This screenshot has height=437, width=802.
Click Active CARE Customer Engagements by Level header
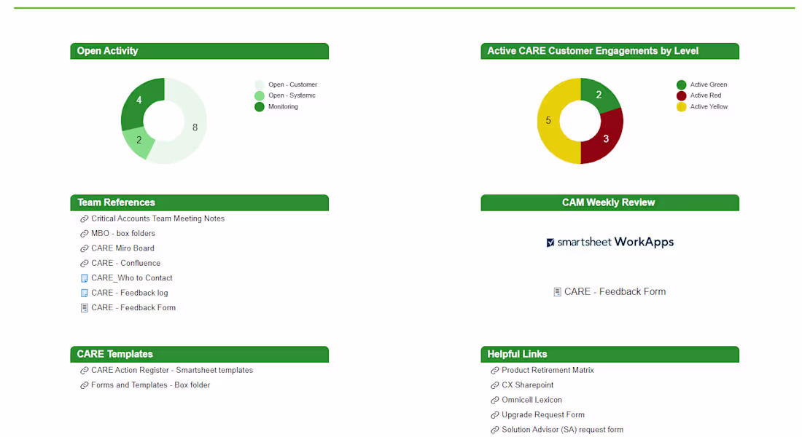point(610,51)
